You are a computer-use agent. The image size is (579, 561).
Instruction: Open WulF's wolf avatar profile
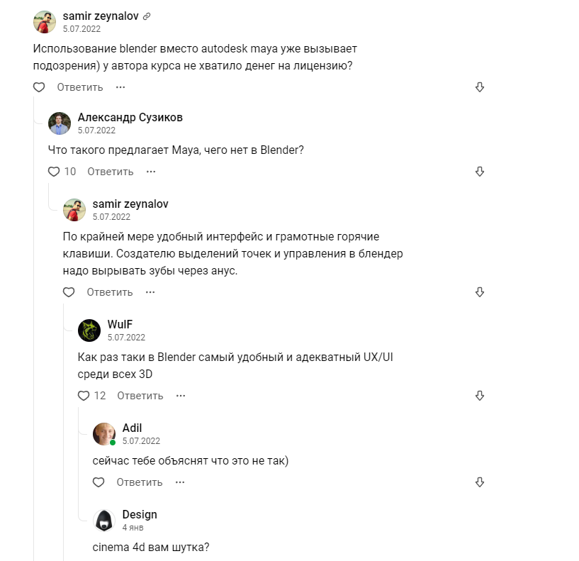click(89, 331)
